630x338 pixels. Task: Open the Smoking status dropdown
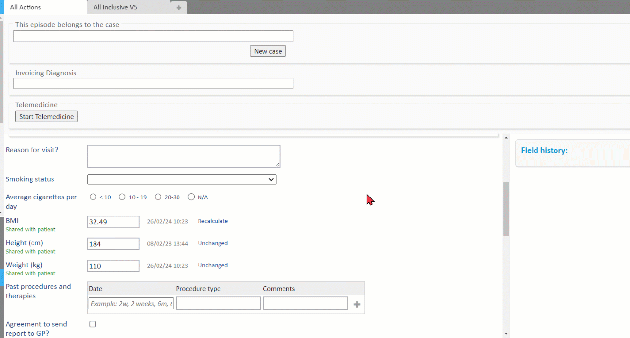181,179
